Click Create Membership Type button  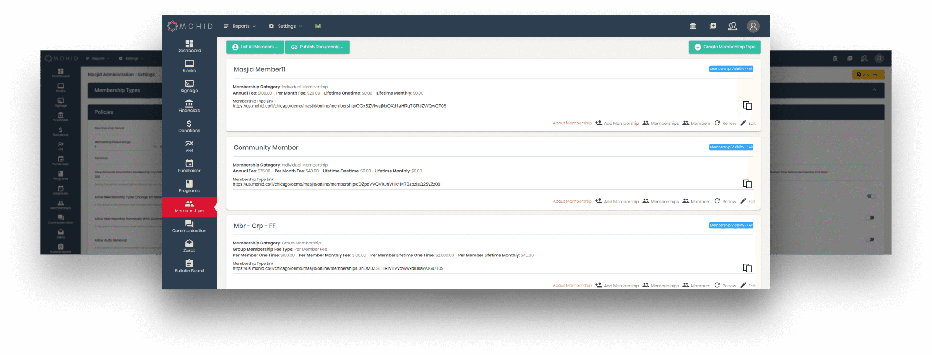pos(724,47)
